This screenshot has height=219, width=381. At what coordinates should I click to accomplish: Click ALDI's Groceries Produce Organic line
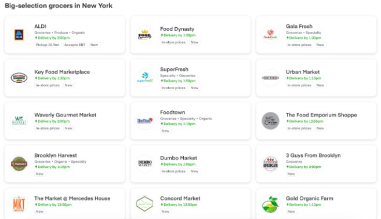(x=60, y=32)
